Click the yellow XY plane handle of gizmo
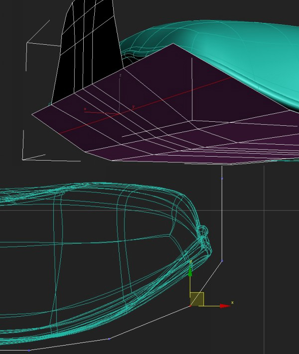The width and height of the screenshot is (299, 354). tap(197, 299)
